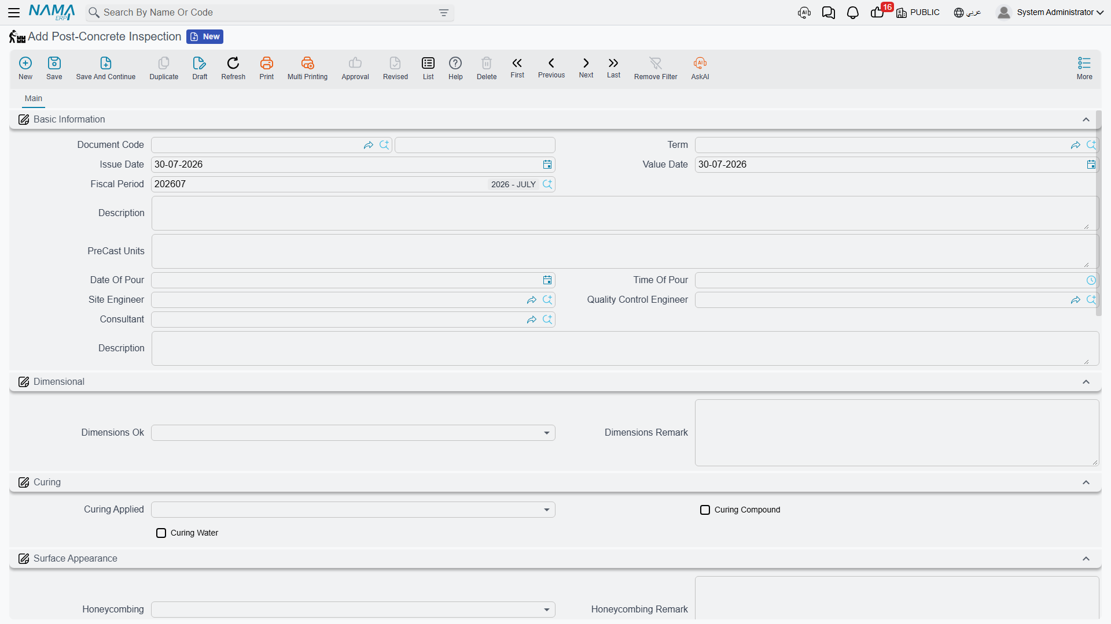The height and width of the screenshot is (624, 1111).
Task: Open the AI assistant icon in header
Action: click(x=804, y=13)
